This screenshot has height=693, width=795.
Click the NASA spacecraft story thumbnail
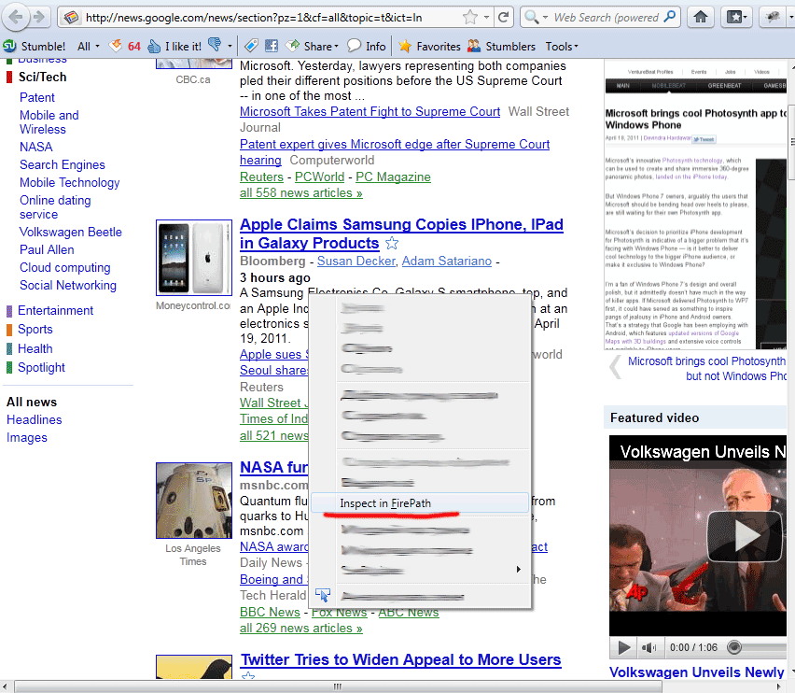194,501
